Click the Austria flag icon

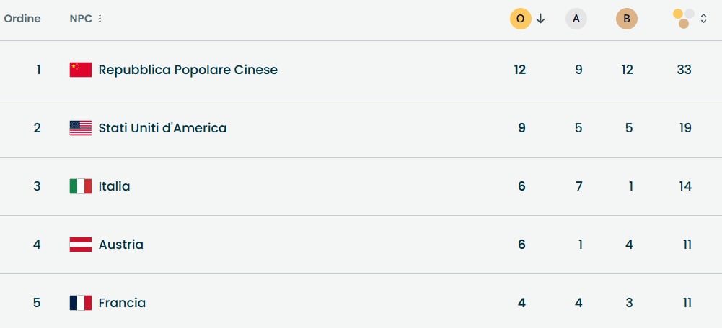(81, 245)
